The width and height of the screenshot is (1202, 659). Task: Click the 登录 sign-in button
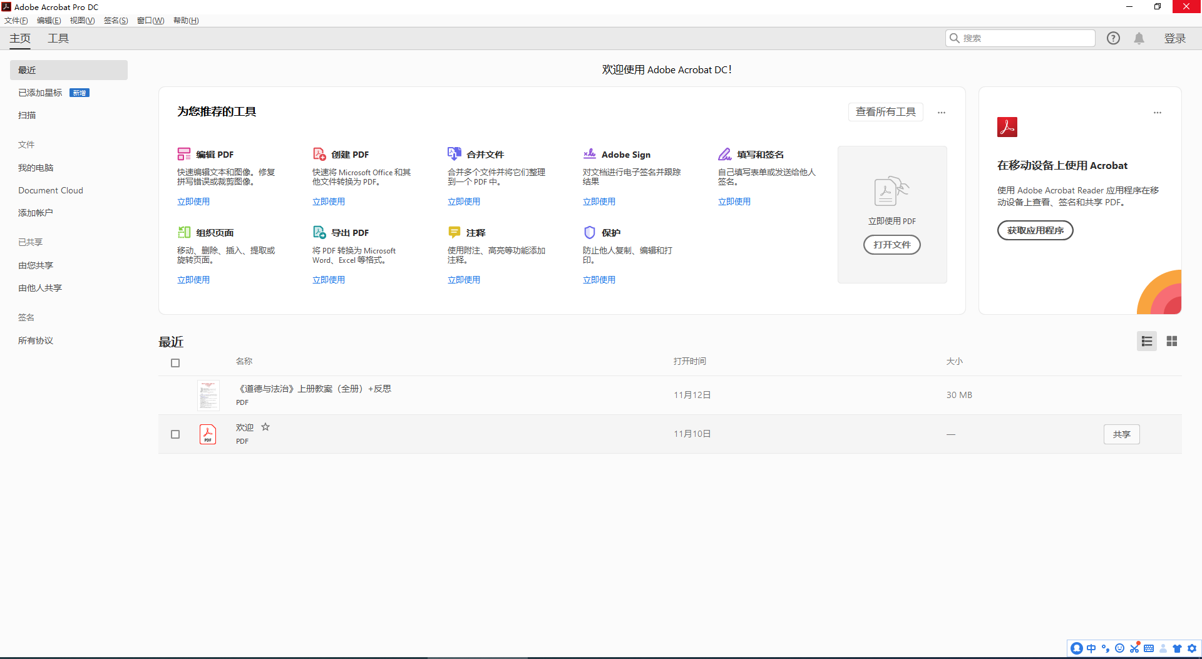point(1175,38)
